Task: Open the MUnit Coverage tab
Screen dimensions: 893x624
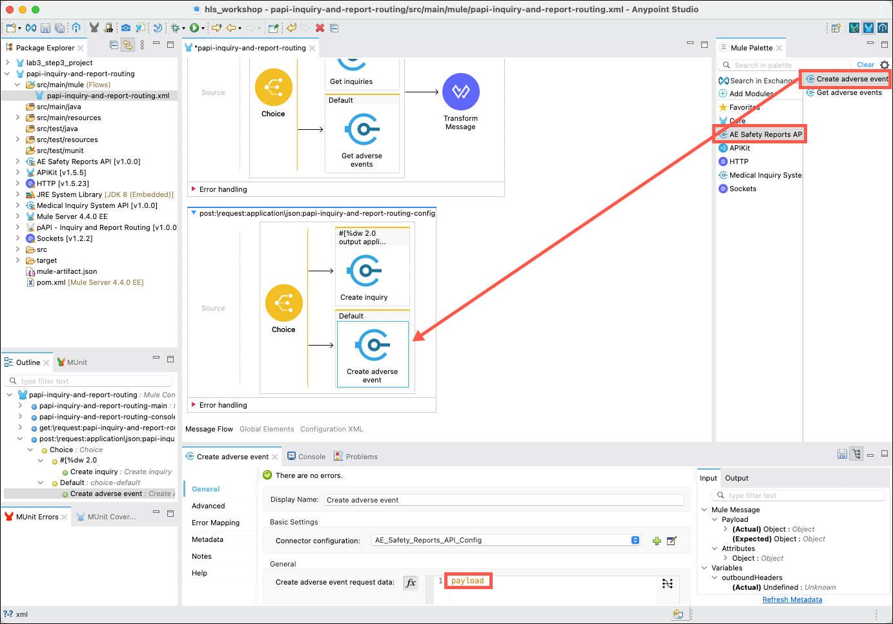Action: 106,517
